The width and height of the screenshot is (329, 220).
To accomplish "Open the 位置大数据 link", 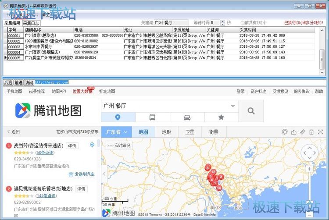I will coord(82,91).
